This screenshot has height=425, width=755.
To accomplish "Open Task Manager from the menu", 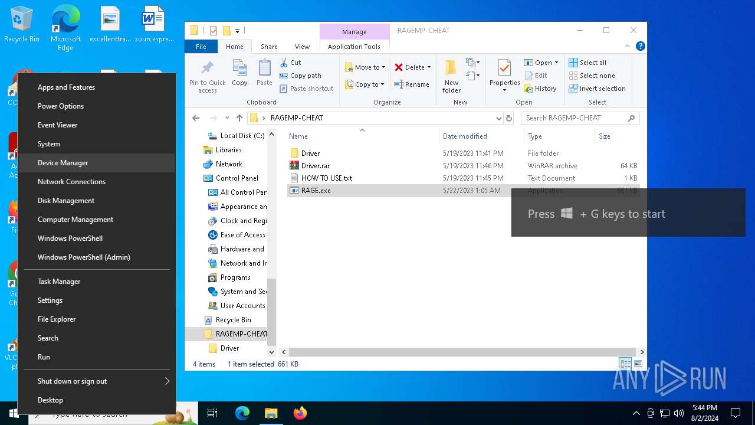I will coord(97,282).
